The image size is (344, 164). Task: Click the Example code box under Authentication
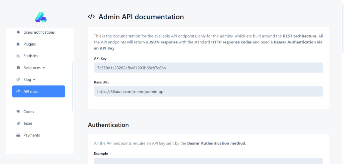click(x=208, y=161)
